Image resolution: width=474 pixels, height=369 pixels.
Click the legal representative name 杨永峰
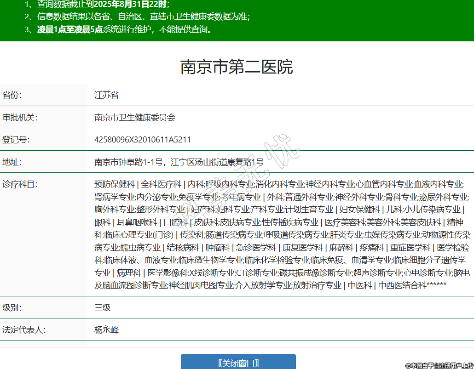106,329
